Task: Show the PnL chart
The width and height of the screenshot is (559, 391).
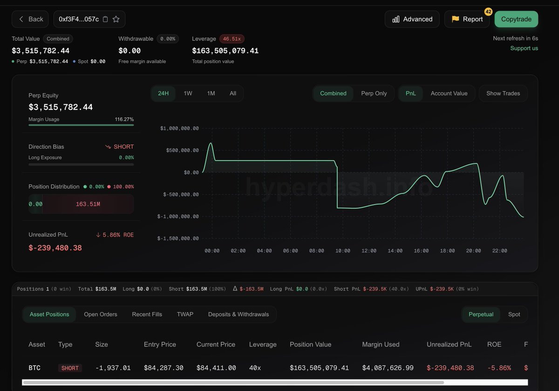Action: click(x=411, y=93)
